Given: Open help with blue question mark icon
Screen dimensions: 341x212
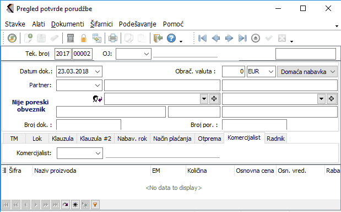Looking at the screenshot, I should click(171, 38).
